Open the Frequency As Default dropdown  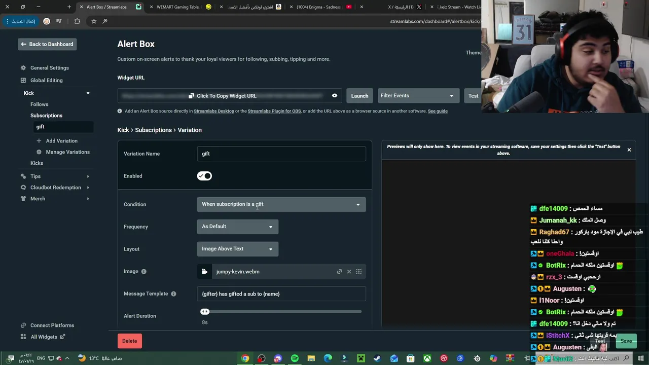click(x=237, y=227)
